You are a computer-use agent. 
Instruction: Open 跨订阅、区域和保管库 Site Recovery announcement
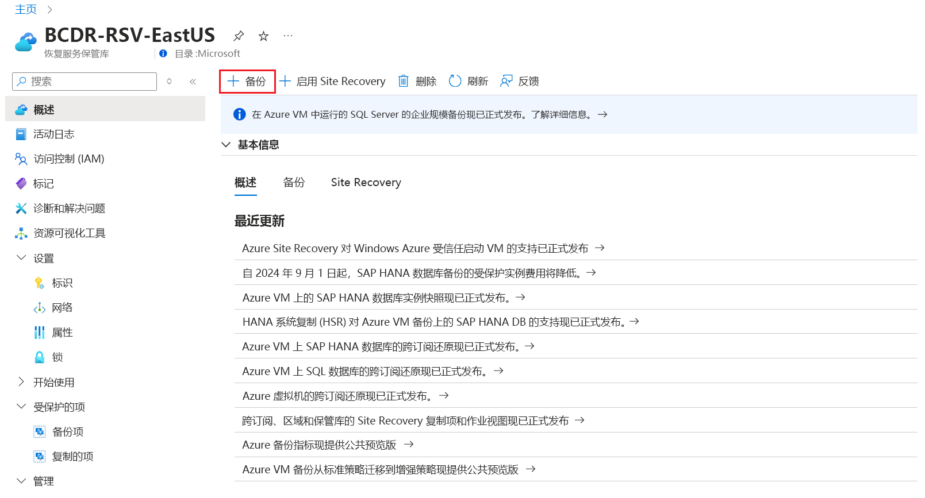click(x=413, y=420)
